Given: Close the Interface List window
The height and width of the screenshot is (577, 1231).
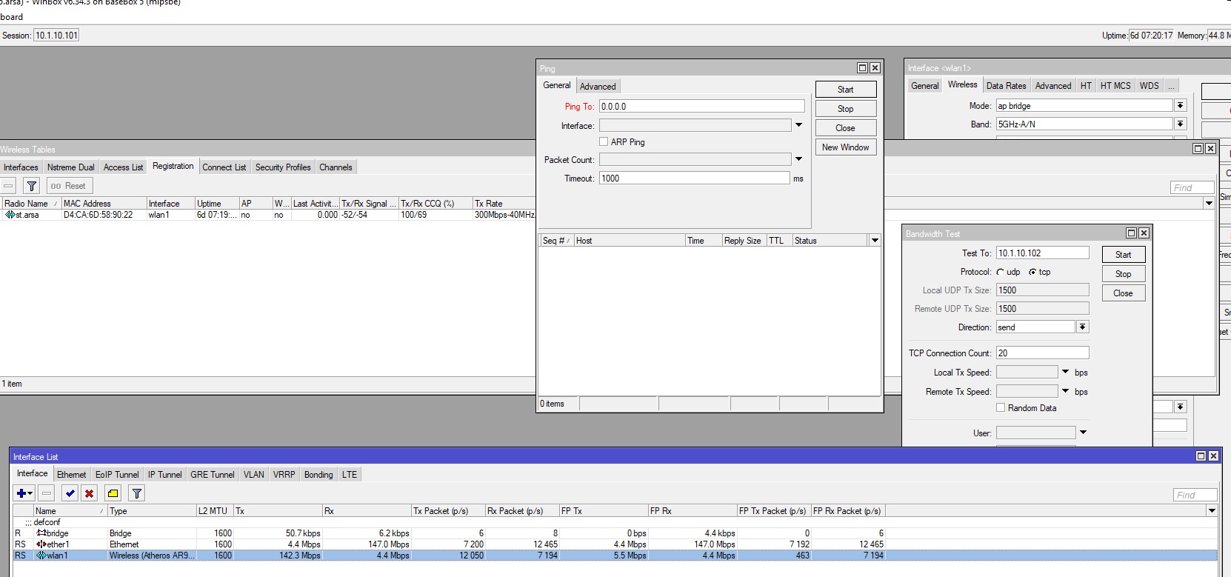Looking at the screenshot, I should [x=1213, y=456].
